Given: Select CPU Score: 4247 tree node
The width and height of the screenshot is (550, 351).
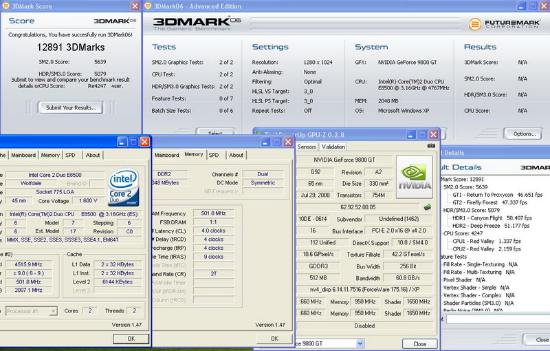Looking at the screenshot, I should 463,233.
